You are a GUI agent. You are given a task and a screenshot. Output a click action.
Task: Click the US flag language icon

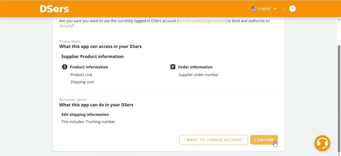(x=254, y=9)
